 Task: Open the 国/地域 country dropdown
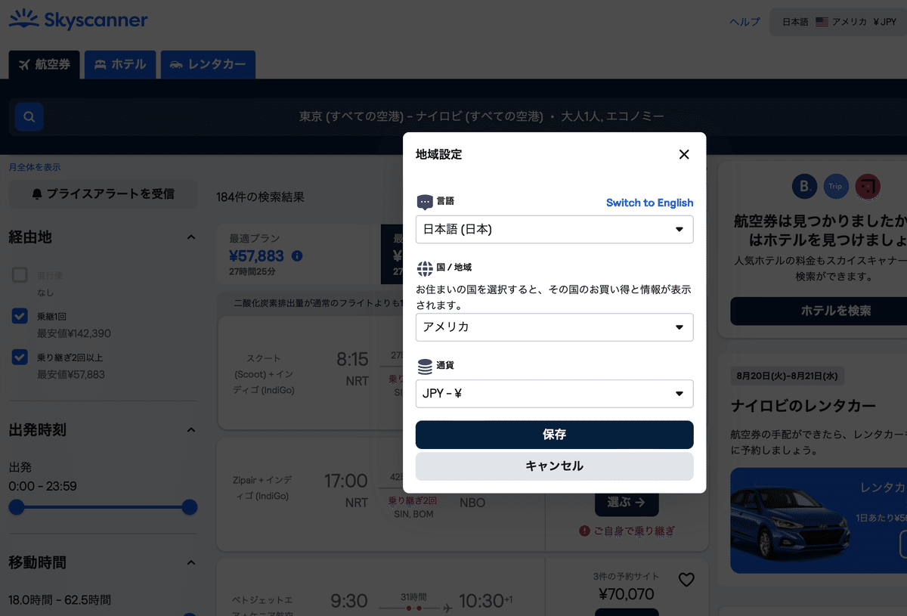pyautogui.click(x=554, y=327)
